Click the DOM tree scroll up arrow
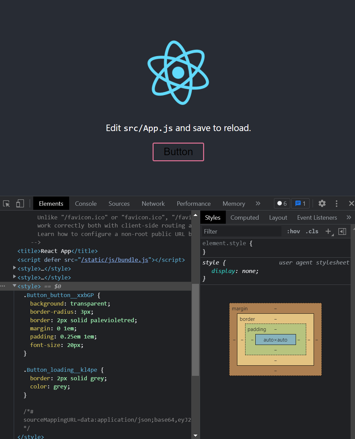 tap(195, 215)
